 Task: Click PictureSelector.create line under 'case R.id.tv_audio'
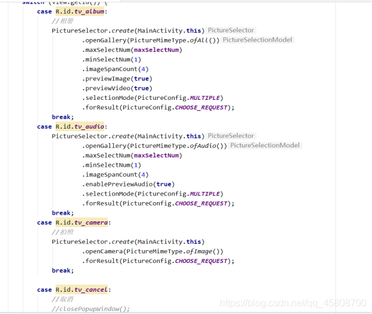pos(128,137)
